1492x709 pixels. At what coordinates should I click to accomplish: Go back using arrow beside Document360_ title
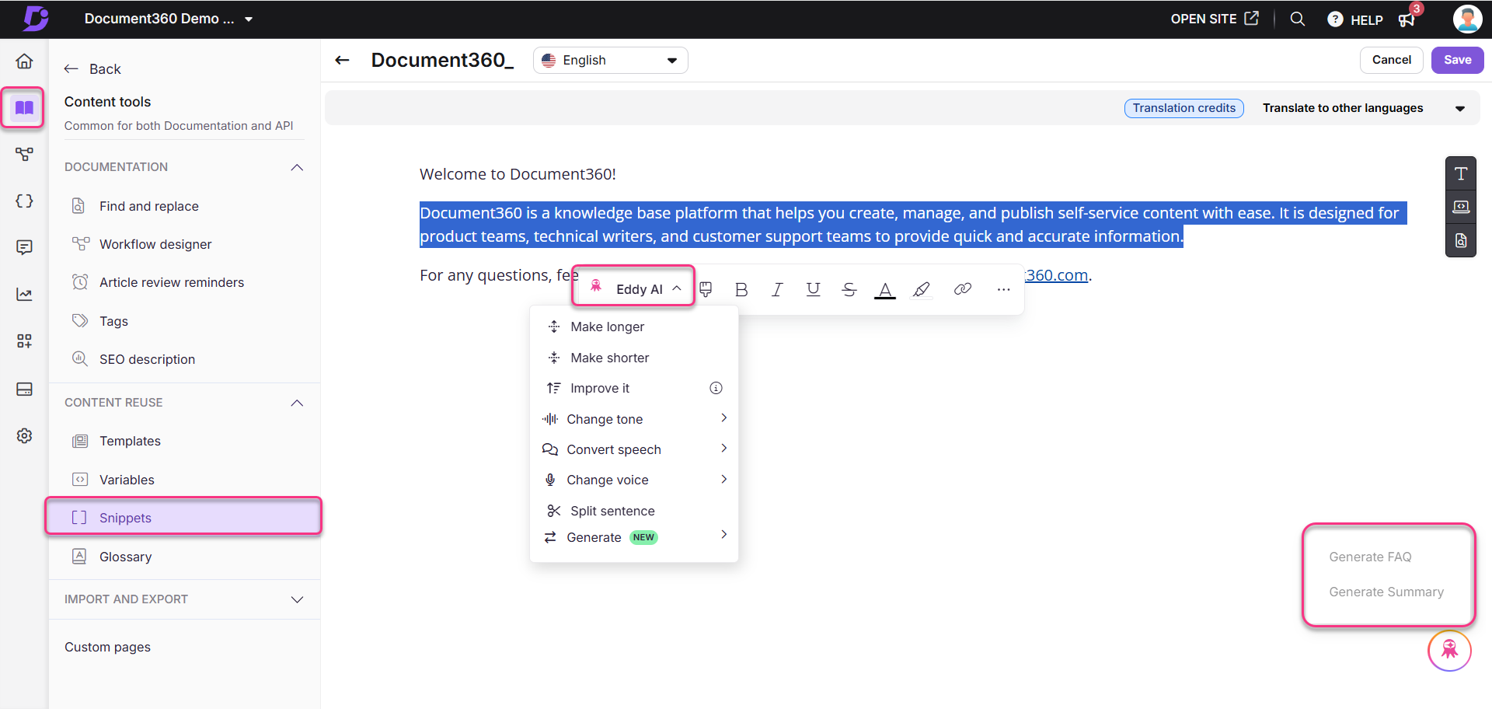coord(342,60)
